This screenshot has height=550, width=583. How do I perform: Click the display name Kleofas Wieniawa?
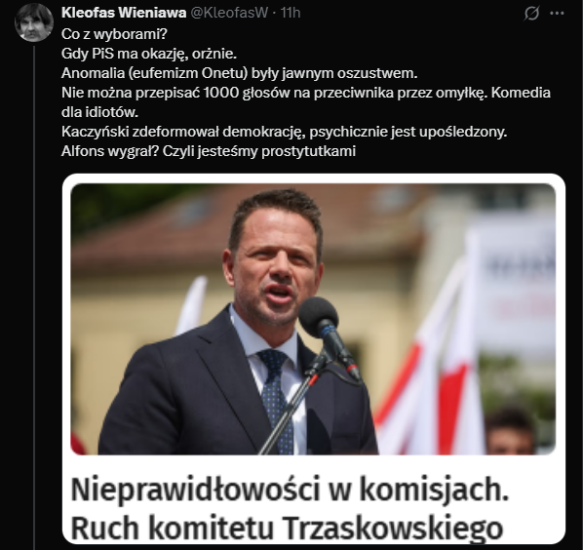click(x=124, y=13)
